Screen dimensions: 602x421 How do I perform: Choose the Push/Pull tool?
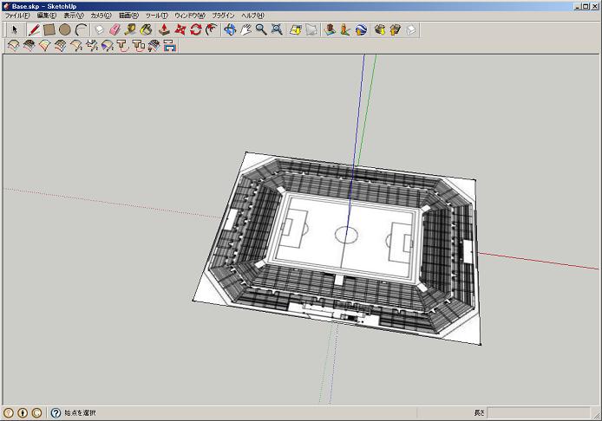pyautogui.click(x=164, y=29)
